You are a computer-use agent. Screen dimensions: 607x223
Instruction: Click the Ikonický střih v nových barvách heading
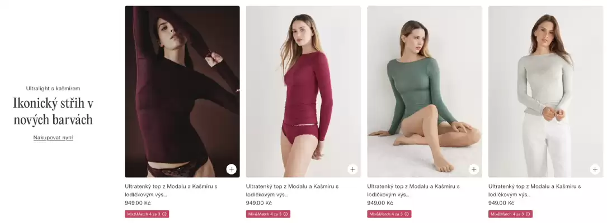click(53, 111)
